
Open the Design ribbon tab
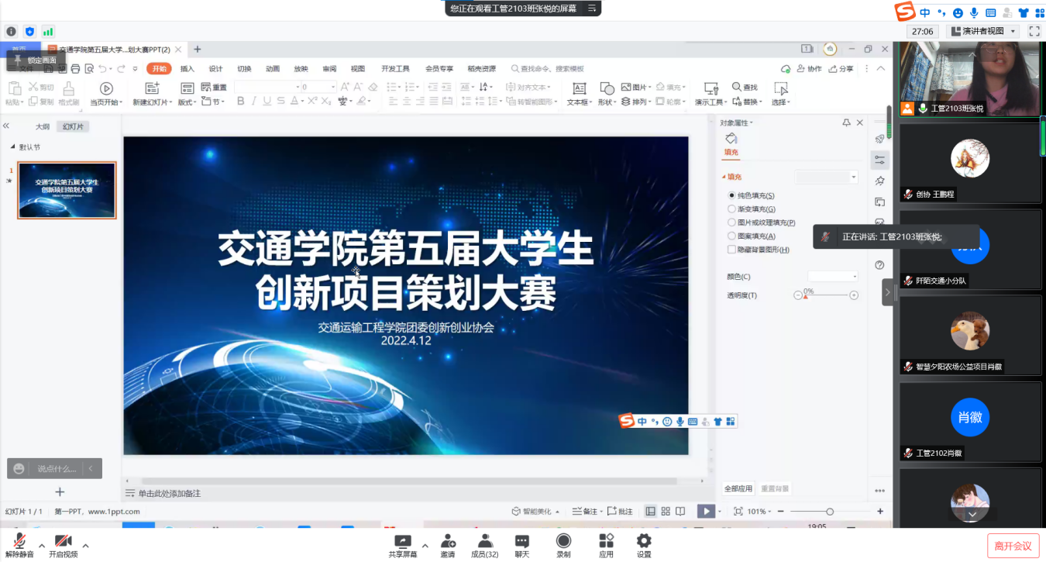pos(215,69)
